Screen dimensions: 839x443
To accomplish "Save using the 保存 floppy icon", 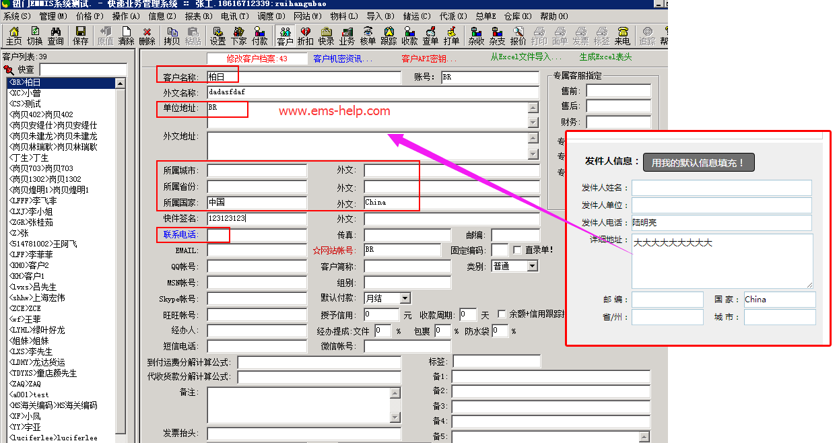I will 81,36.
